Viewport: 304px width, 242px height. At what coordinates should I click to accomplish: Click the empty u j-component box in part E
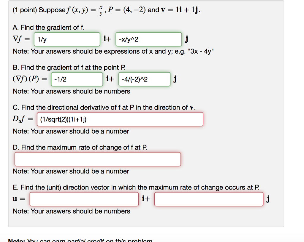point(209,199)
